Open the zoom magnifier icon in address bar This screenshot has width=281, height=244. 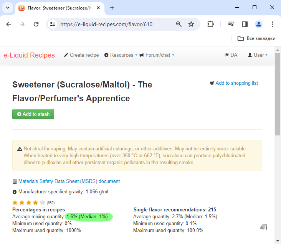click(179, 24)
